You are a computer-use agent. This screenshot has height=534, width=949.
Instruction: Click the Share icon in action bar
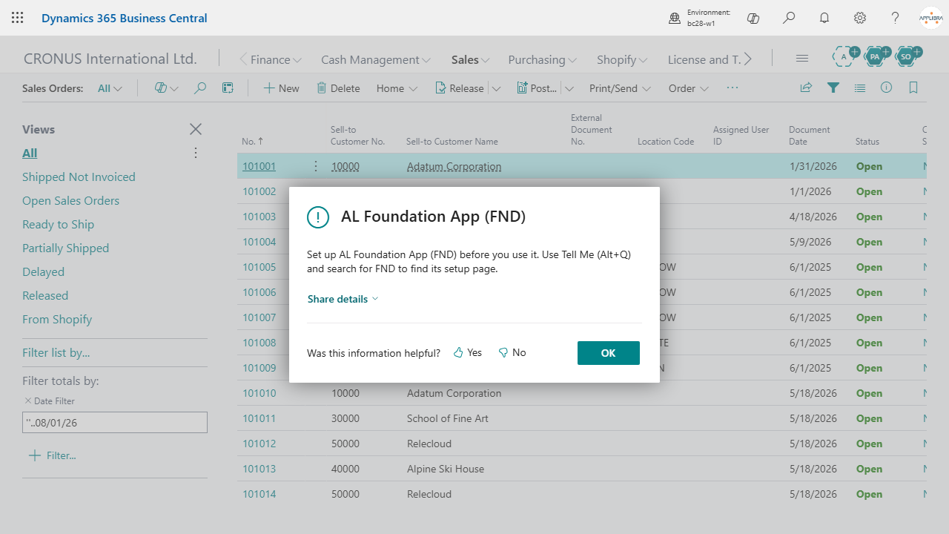806,88
